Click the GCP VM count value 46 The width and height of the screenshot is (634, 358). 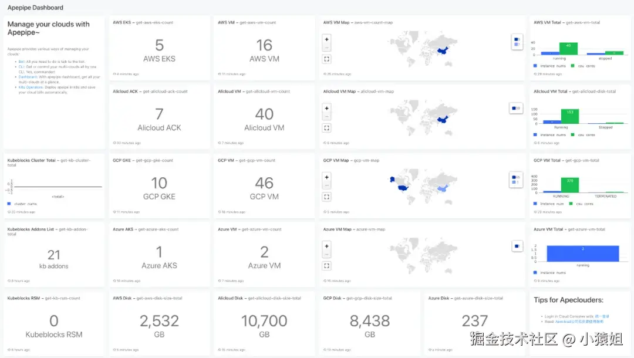[264, 183]
